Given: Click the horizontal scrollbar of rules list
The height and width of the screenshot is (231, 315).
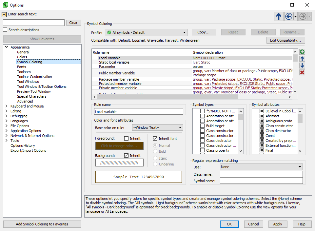Looking at the screenshot, I should click(167, 97).
